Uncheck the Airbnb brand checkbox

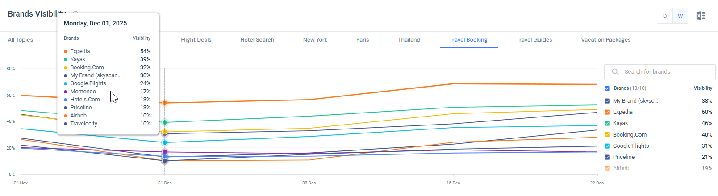tap(607, 168)
